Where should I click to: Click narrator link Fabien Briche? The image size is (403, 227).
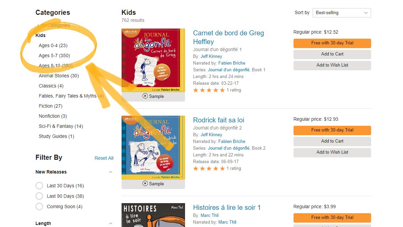(231, 63)
